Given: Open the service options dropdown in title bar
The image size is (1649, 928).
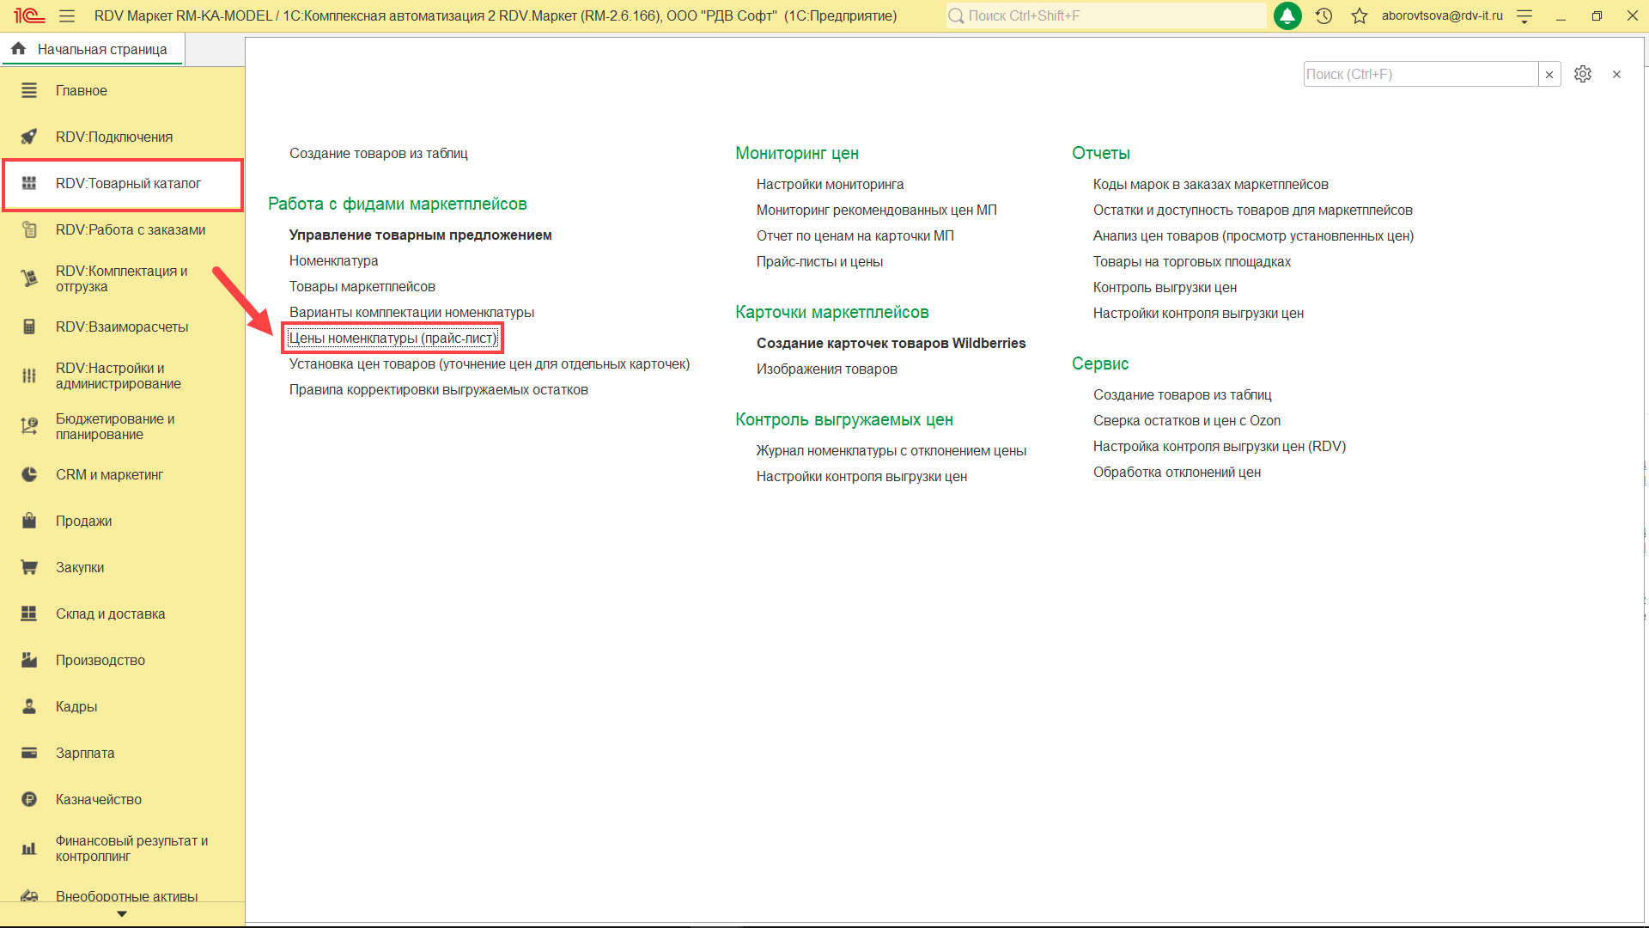Looking at the screenshot, I should click(1524, 15).
